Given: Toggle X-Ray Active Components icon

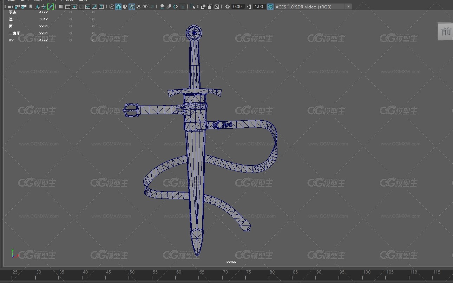Looking at the screenshot, I should [x=210, y=7].
